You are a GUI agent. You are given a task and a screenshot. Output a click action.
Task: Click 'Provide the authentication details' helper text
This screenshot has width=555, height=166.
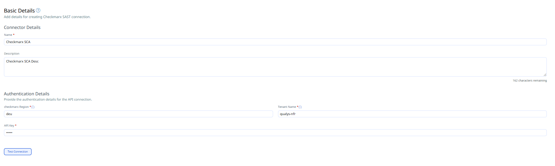click(x=48, y=99)
